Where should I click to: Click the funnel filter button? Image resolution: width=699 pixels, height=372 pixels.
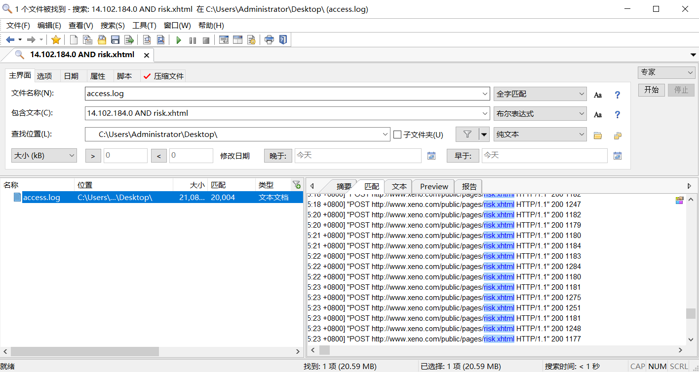[x=467, y=134]
